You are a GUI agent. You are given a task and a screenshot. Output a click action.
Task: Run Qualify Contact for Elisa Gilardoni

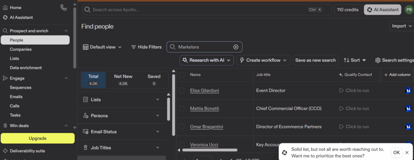click(354, 91)
